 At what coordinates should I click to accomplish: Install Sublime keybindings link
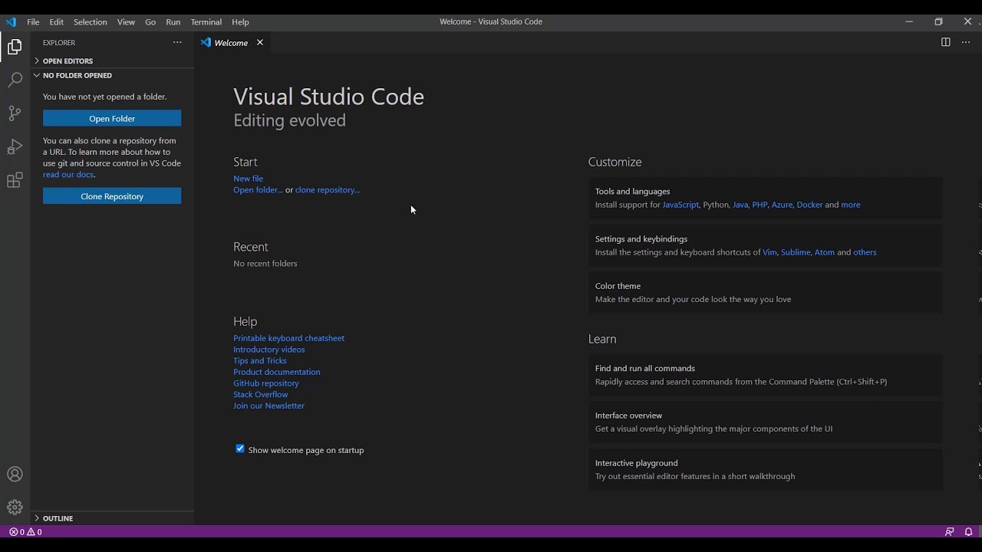[796, 252]
